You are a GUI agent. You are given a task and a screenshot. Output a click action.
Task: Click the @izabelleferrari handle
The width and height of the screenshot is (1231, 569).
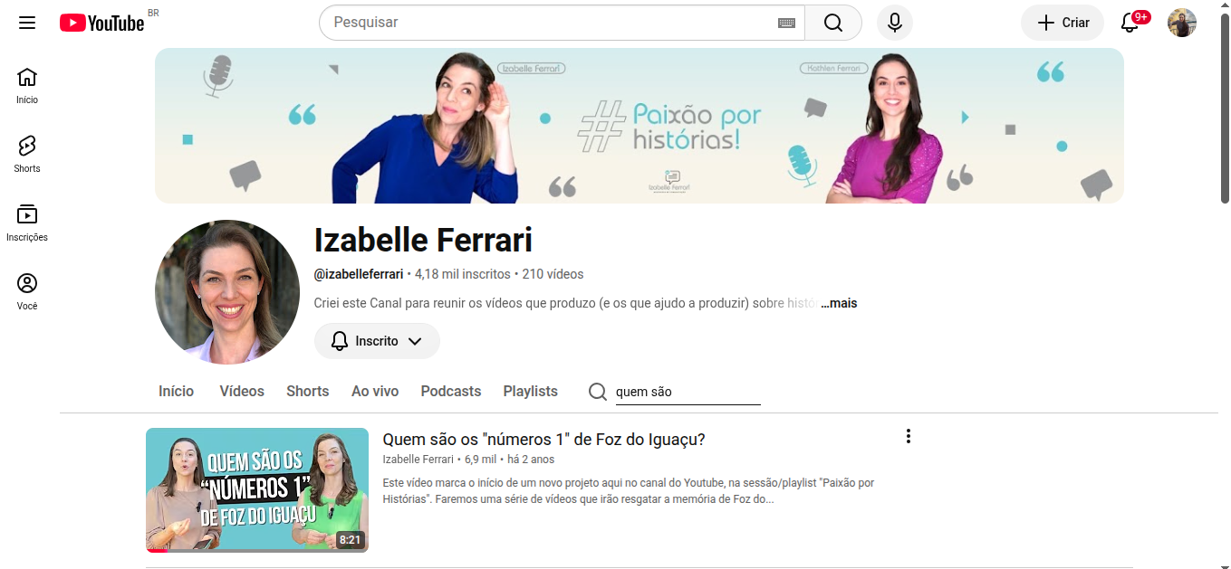coord(359,274)
